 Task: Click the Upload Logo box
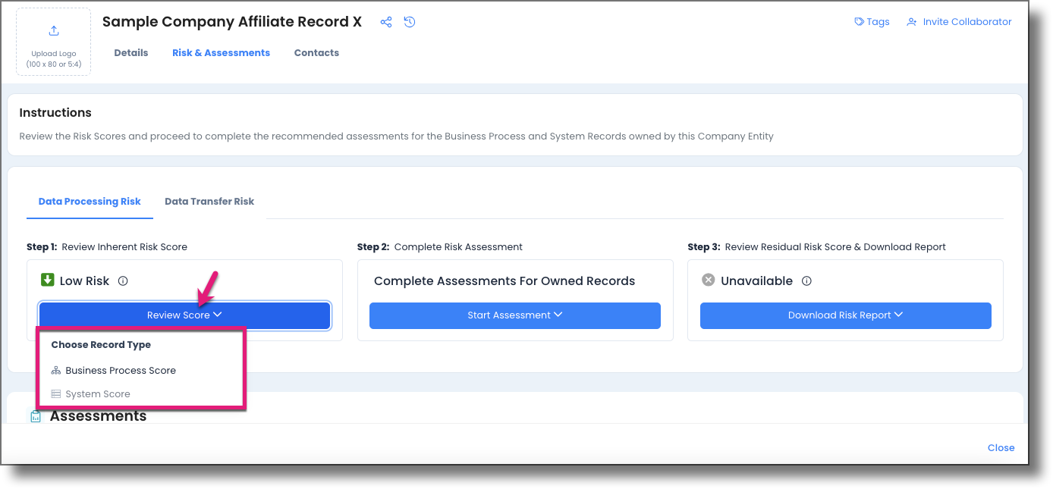tap(54, 42)
